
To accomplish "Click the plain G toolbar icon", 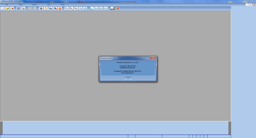I will [x=41, y=8].
